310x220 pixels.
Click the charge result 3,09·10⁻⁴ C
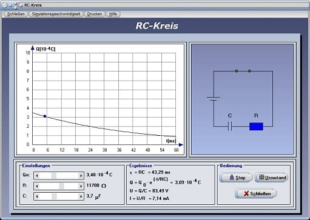tap(188, 182)
